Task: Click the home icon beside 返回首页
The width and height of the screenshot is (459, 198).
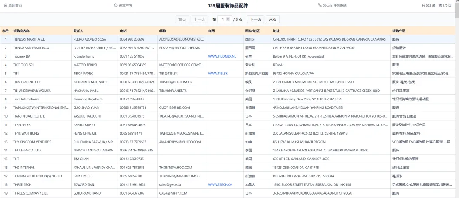Action: coord(5,5)
